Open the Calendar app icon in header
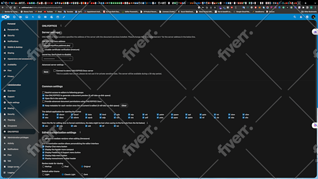Image resolution: width=318 pixels, height=179 pixels. 58,17
